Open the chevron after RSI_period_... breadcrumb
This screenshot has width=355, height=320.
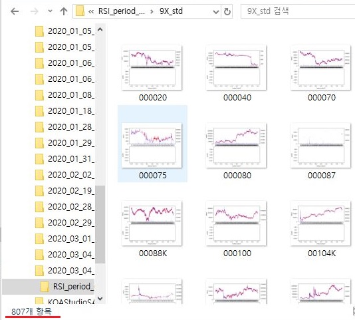tap(152, 11)
